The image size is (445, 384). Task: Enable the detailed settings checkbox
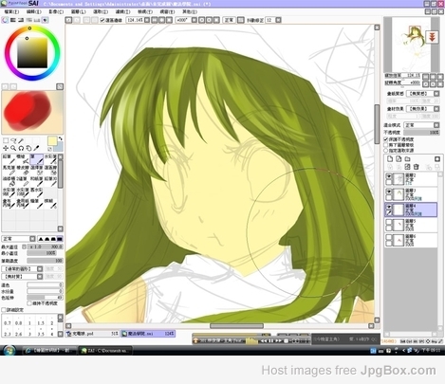click(4, 310)
